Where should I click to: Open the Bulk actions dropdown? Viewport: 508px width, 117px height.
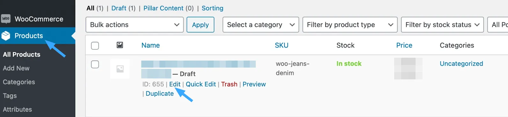(x=135, y=25)
